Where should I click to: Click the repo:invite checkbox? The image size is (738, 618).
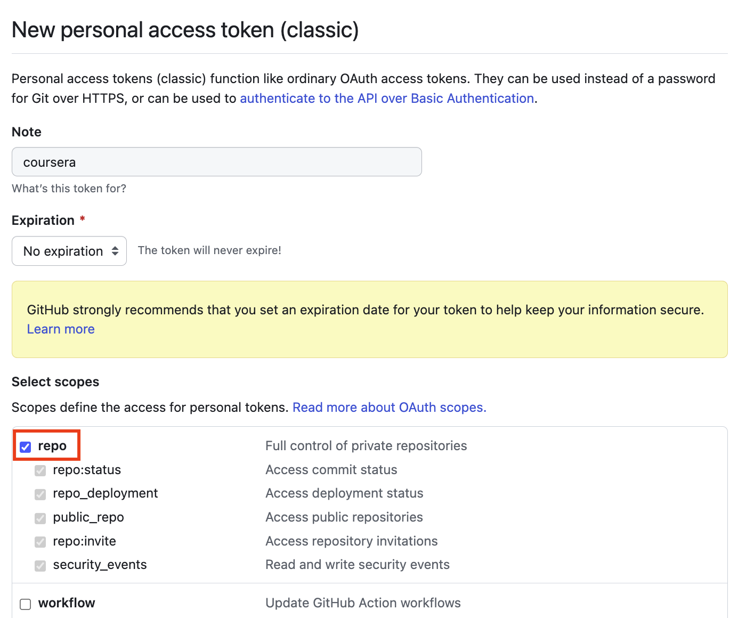point(40,542)
